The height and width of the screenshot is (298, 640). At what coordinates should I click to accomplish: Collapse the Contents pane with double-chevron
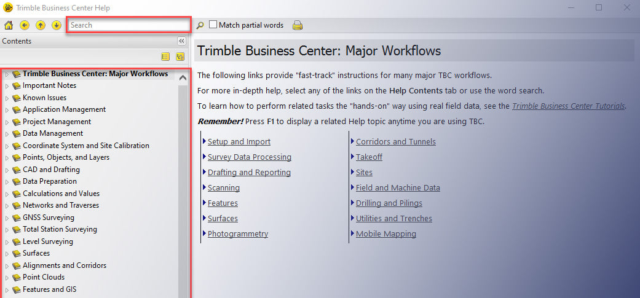[181, 41]
